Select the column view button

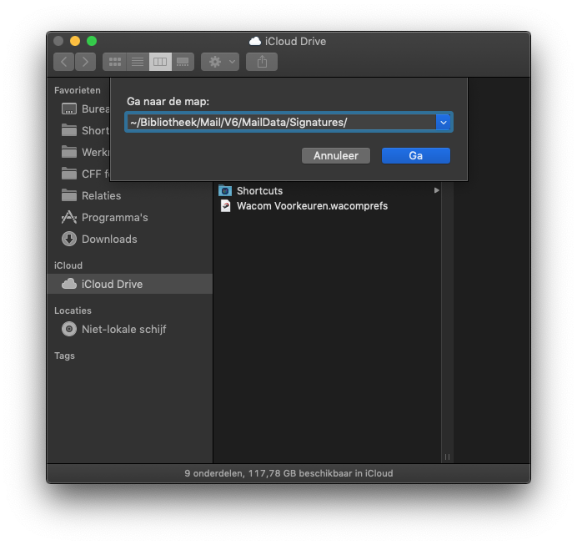pyautogui.click(x=160, y=62)
